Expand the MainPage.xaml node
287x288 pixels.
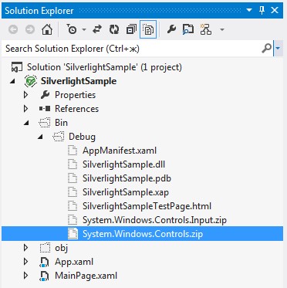(x=25, y=276)
